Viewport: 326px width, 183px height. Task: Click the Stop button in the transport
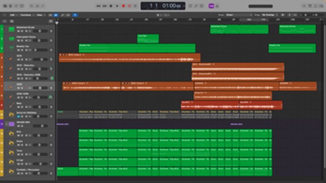(x=111, y=6)
